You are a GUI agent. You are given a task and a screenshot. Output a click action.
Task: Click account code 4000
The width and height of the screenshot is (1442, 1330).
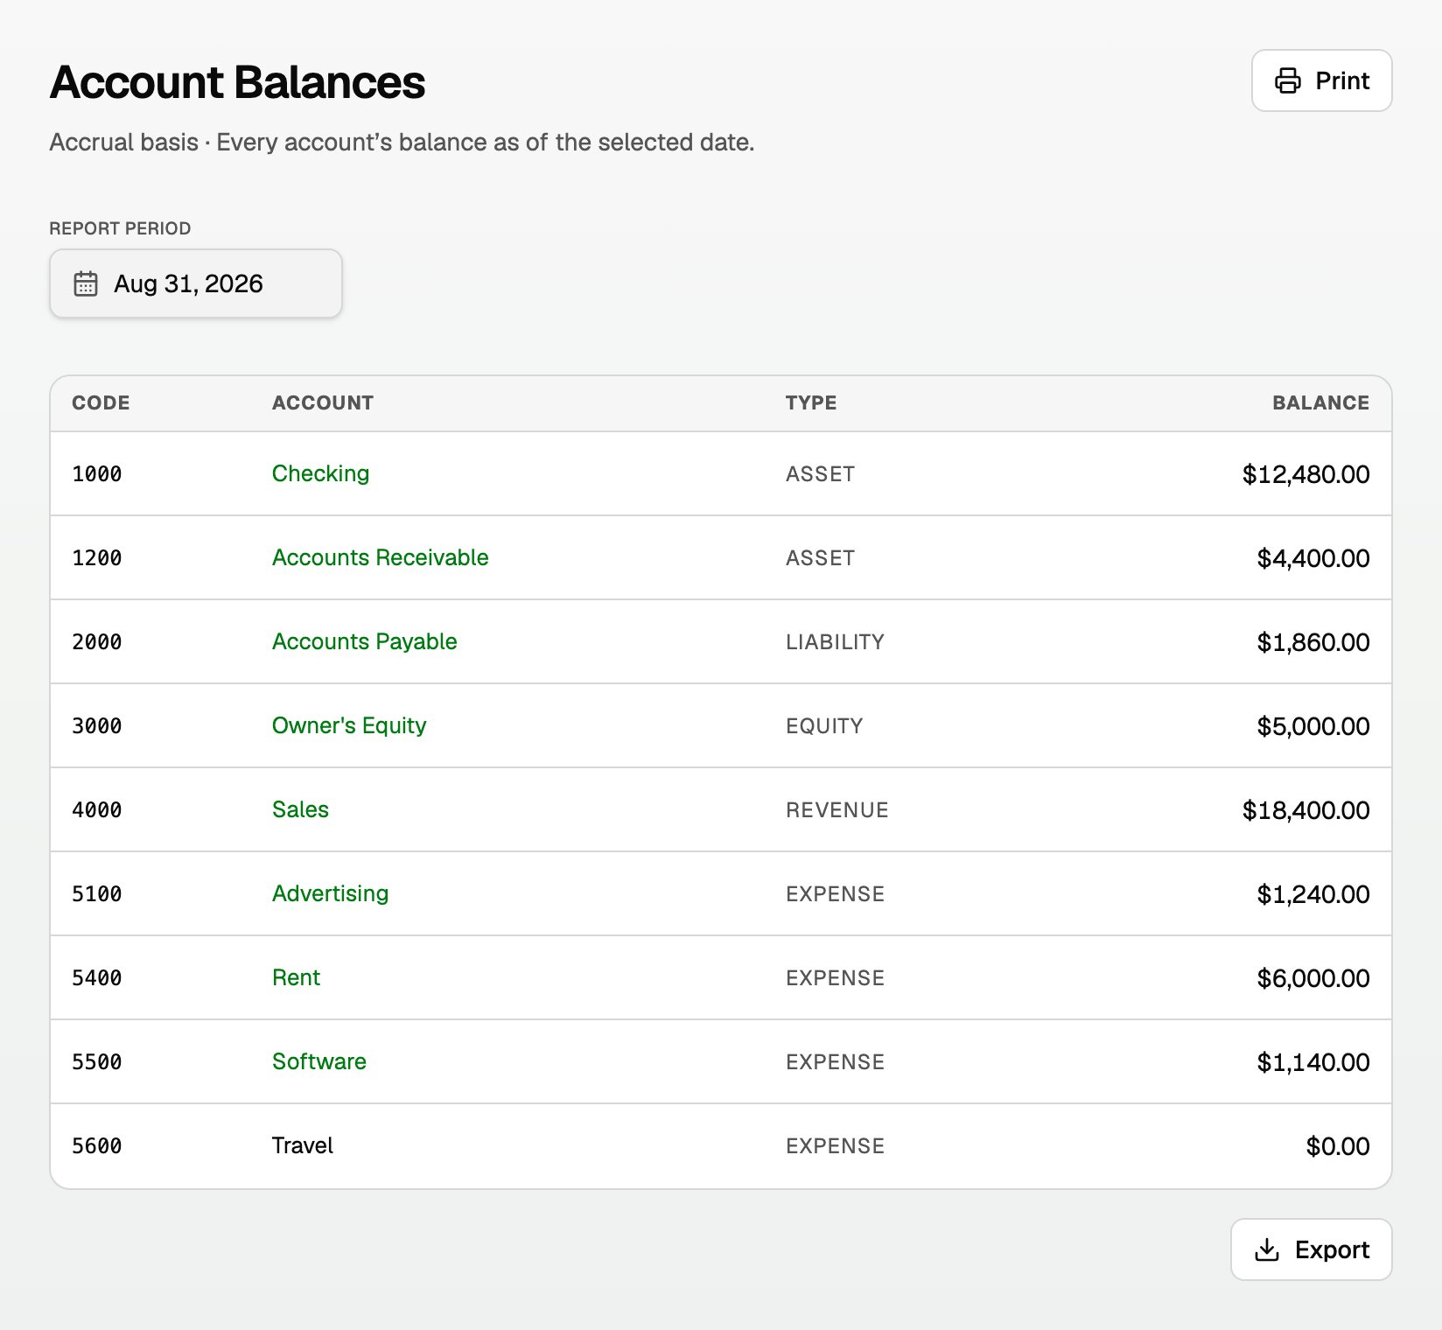point(96,810)
